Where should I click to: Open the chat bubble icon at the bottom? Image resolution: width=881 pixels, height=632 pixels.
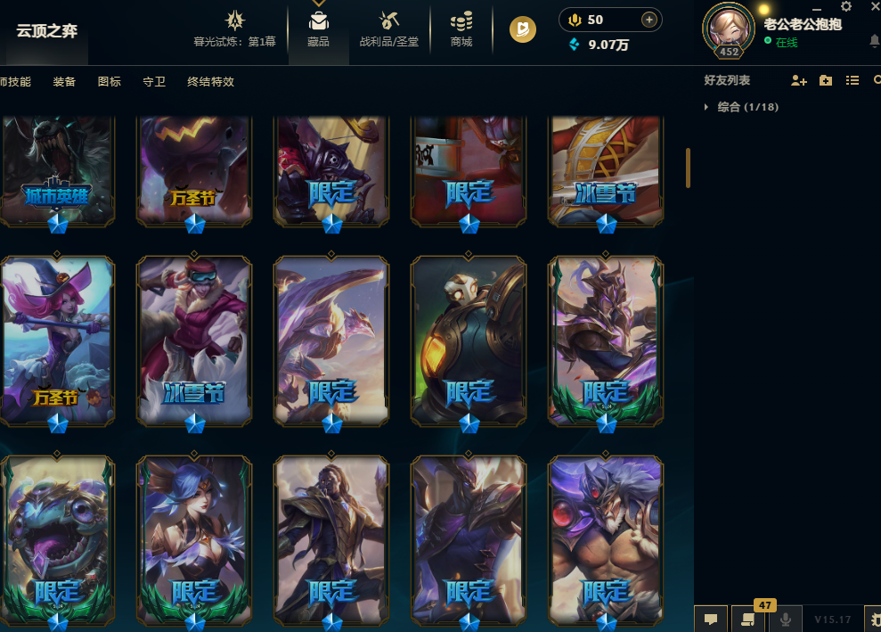[x=711, y=619]
